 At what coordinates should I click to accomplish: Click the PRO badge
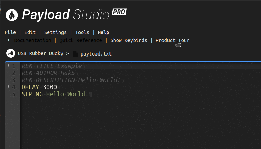[119, 12]
